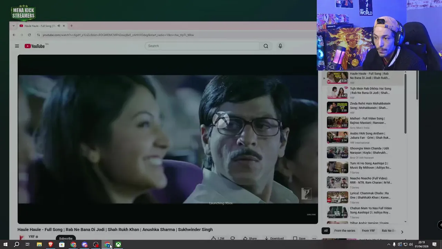Open Windows Start menu
The width and height of the screenshot is (442, 249).
5,245
